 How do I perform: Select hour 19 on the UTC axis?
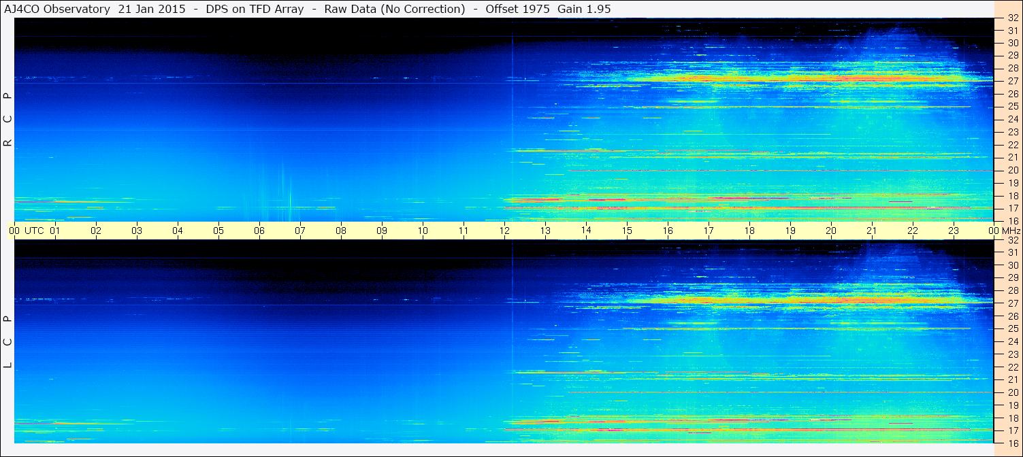click(790, 231)
